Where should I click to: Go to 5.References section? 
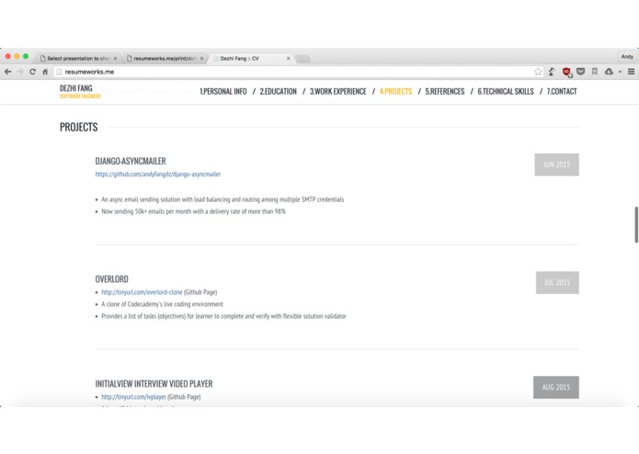[445, 92]
